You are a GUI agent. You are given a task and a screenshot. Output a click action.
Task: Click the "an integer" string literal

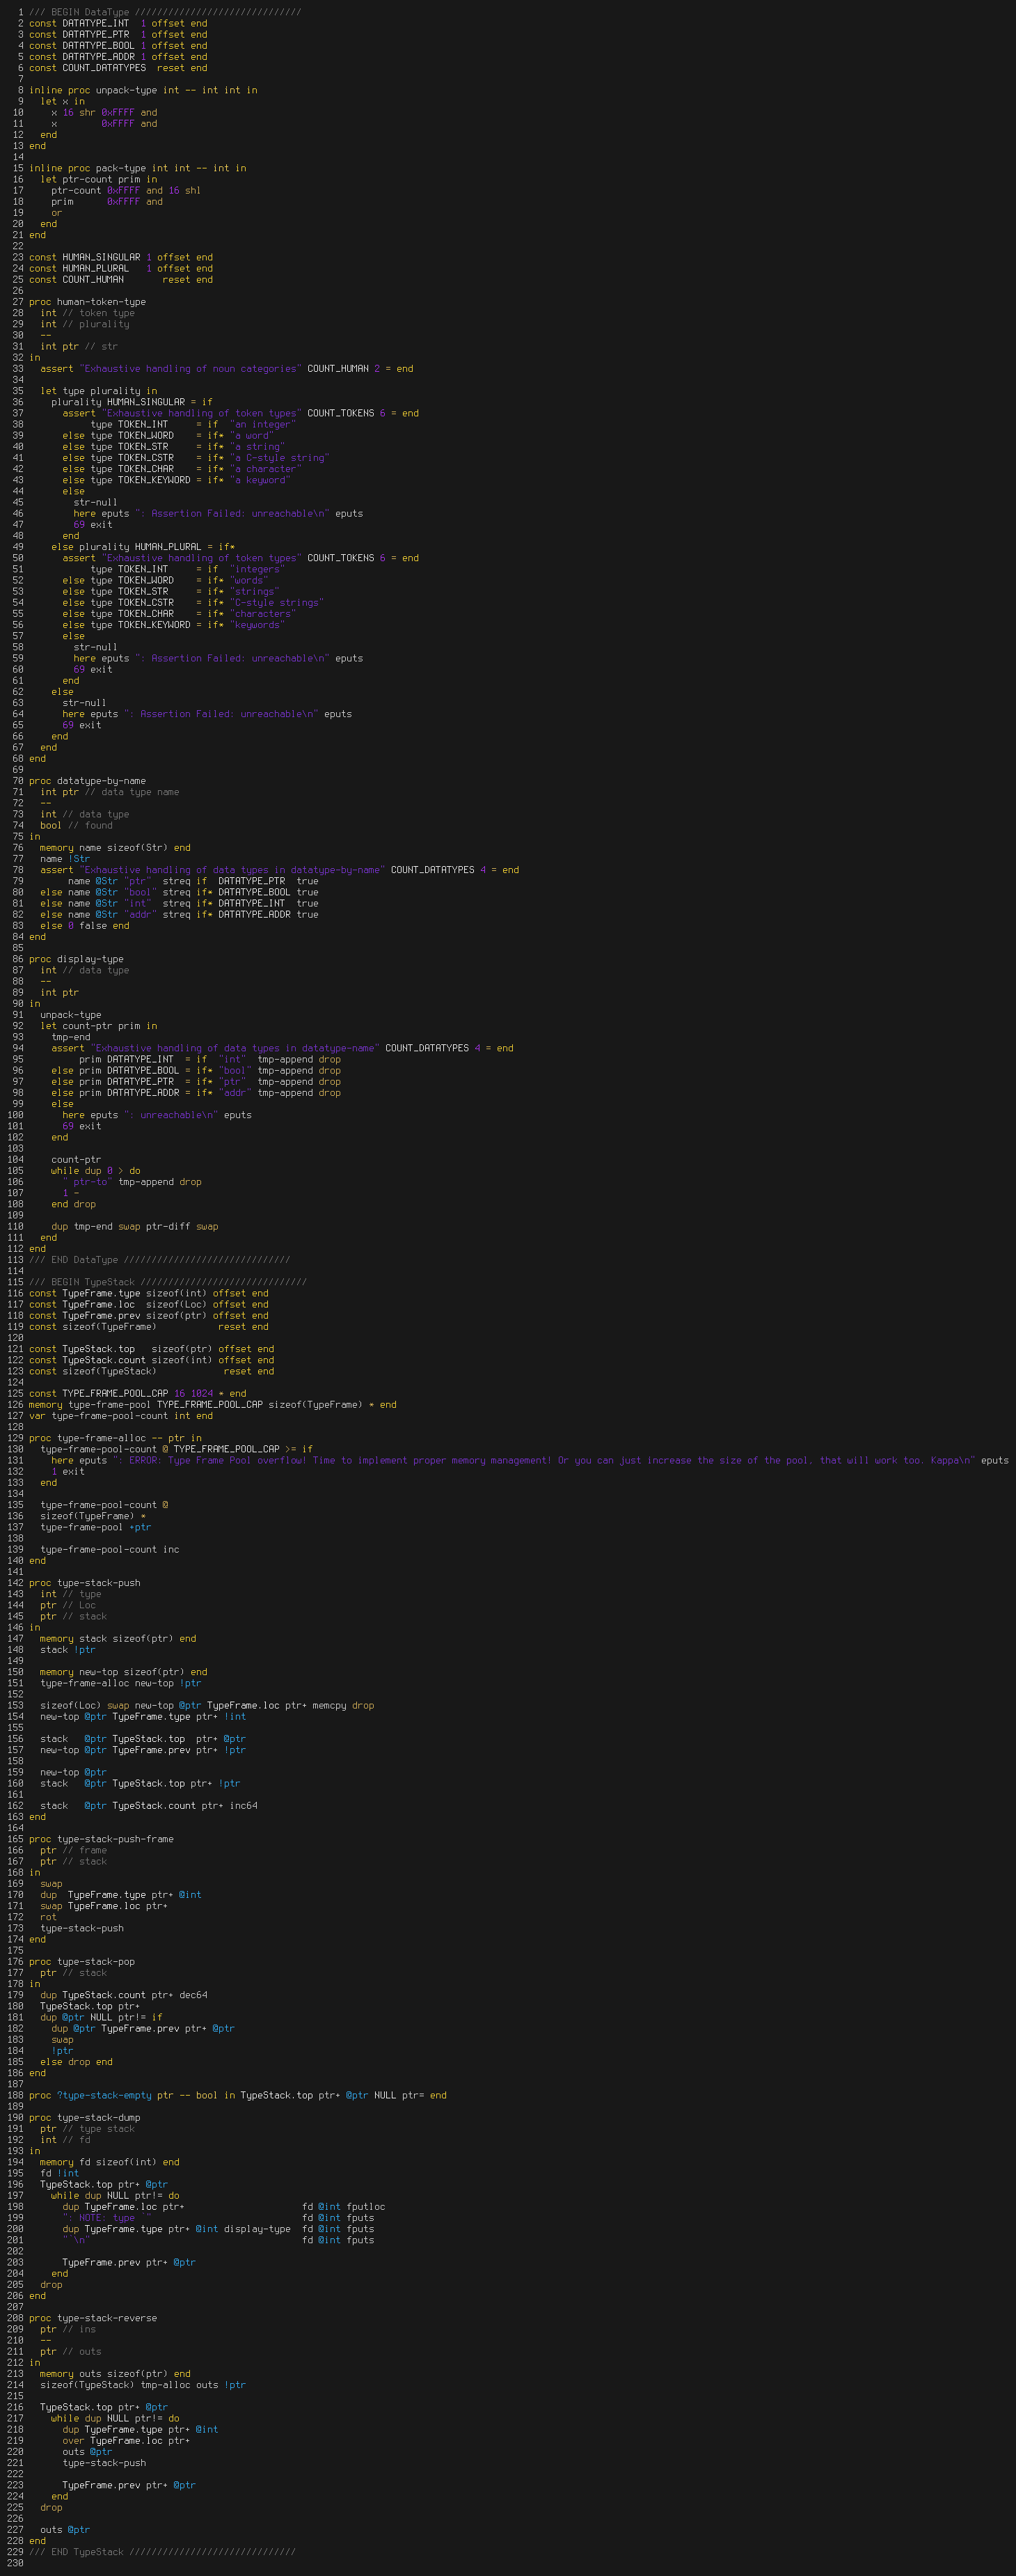[x=263, y=424]
